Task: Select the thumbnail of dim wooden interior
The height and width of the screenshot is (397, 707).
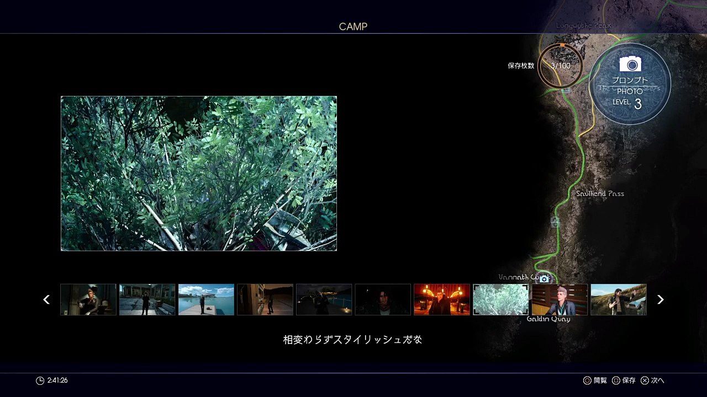Action: coord(265,299)
